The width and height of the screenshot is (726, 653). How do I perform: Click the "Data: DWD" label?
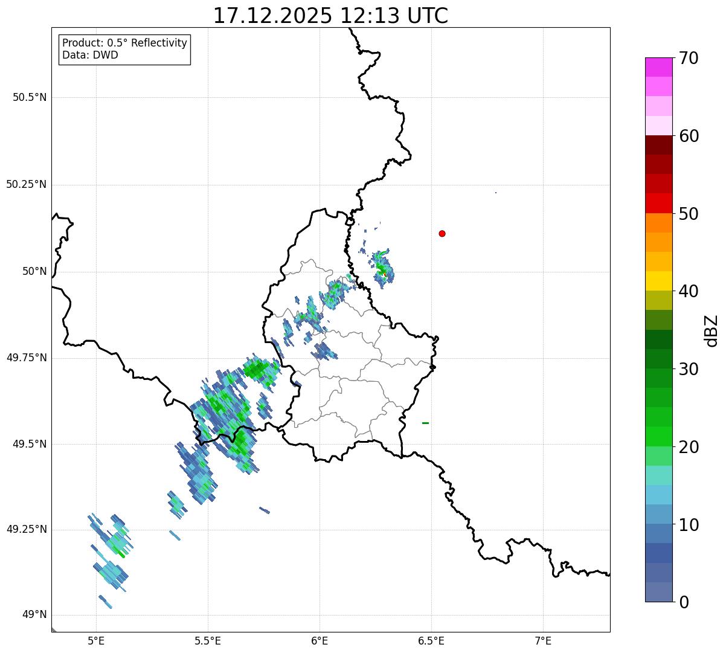coord(90,56)
